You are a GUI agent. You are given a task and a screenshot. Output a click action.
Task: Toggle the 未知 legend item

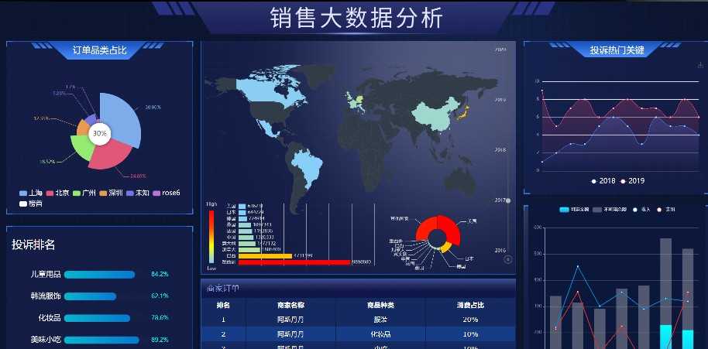coord(137,193)
